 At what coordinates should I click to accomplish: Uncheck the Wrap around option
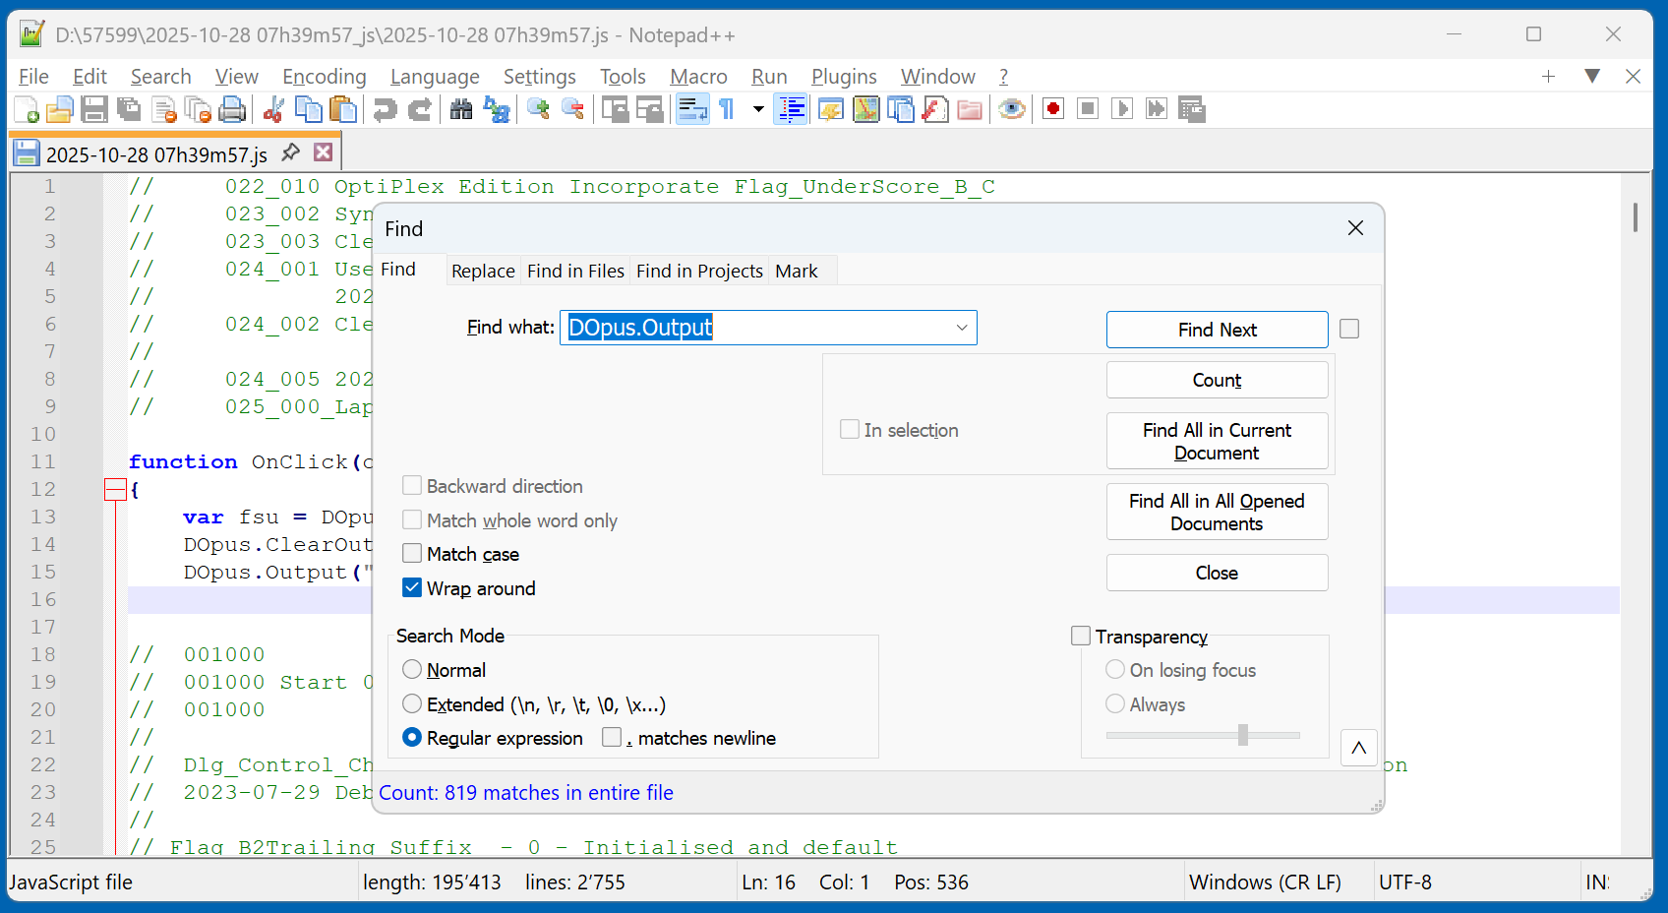(x=412, y=588)
